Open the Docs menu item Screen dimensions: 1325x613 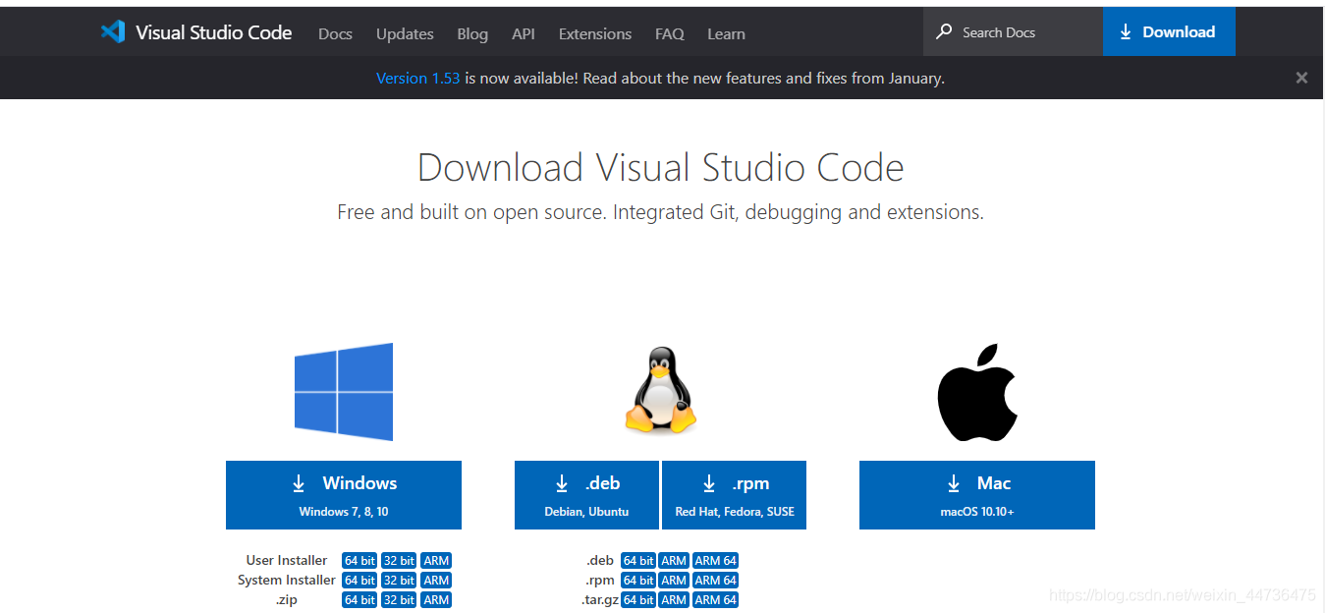tap(335, 33)
